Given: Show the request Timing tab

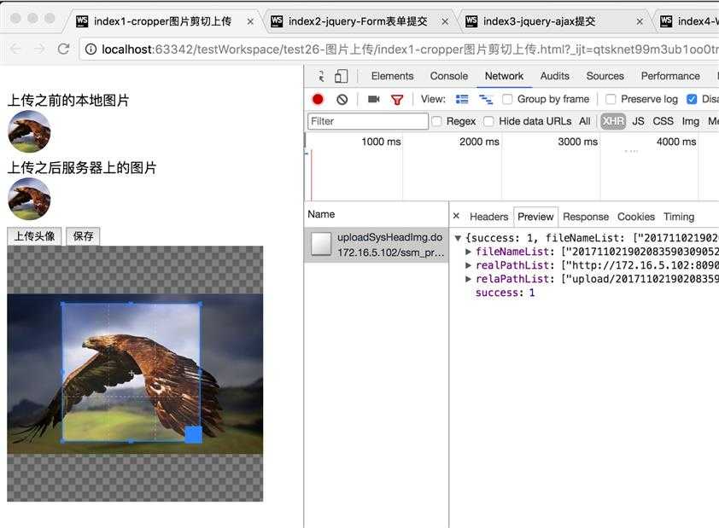Looking at the screenshot, I should (679, 217).
